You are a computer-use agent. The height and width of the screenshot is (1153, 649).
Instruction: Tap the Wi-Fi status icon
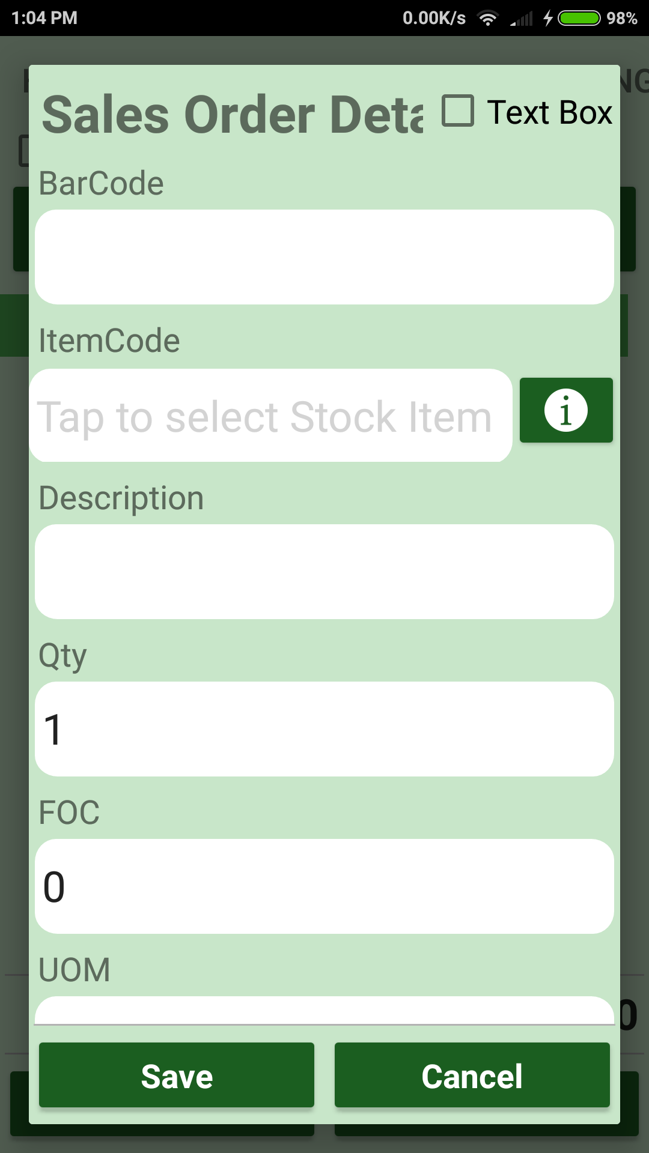[488, 19]
